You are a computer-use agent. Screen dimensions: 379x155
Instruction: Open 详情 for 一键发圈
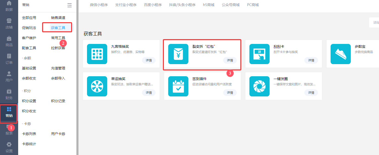click(x=311, y=93)
